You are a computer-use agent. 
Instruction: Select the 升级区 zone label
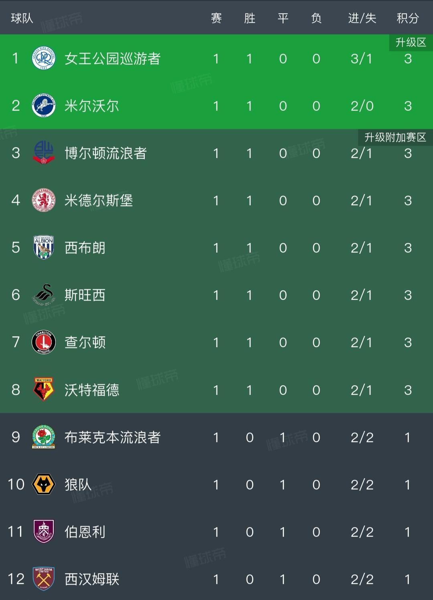[x=411, y=42]
